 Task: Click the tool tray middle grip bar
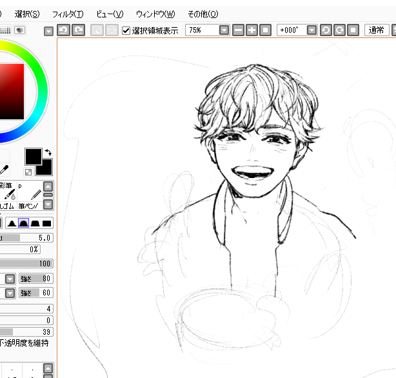coord(48,195)
